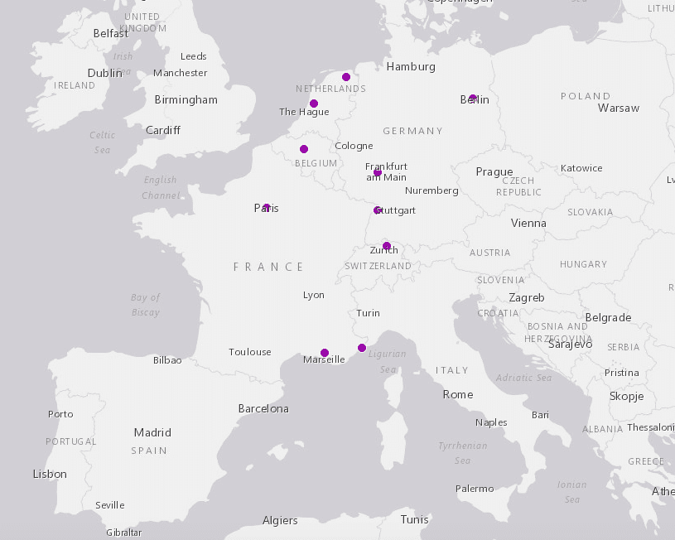Click the Cardiff city label
Screen dimensions: 675x540
pyautogui.click(x=162, y=130)
